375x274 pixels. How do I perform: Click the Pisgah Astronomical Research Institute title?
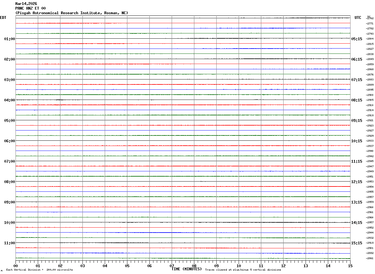click(72, 13)
